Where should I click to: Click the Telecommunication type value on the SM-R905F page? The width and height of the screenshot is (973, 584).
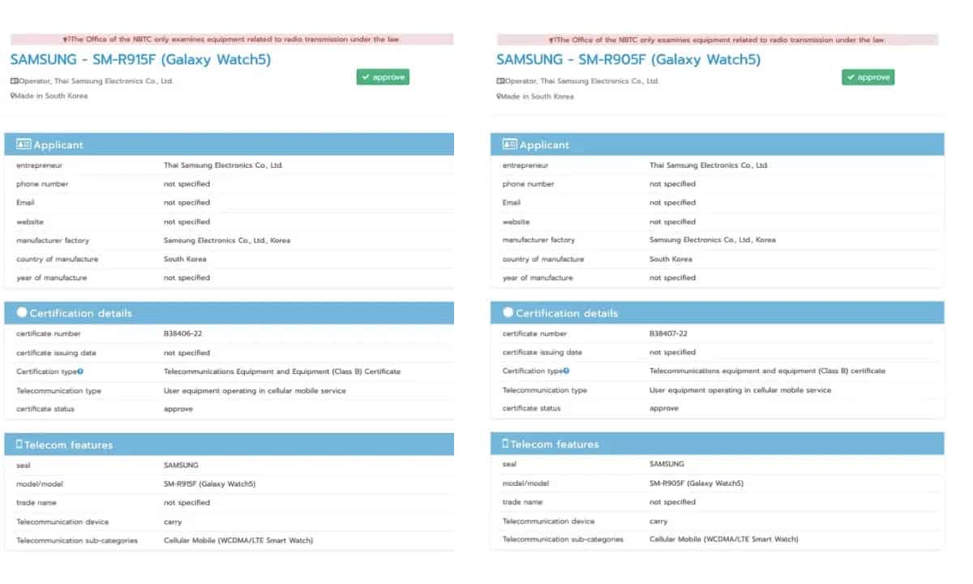point(740,390)
